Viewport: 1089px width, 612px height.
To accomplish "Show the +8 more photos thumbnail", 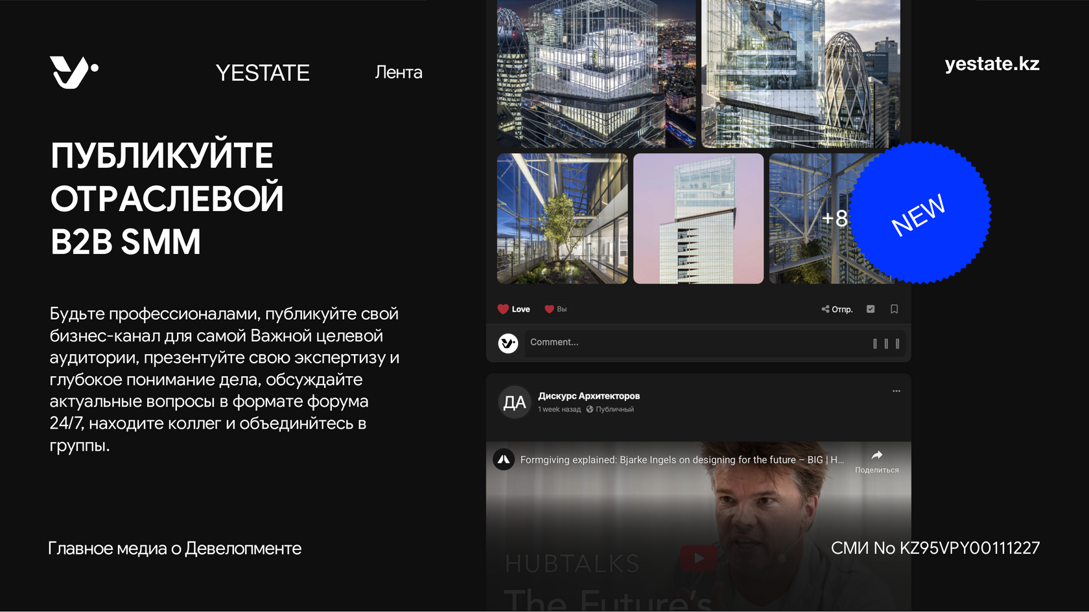I will click(834, 218).
